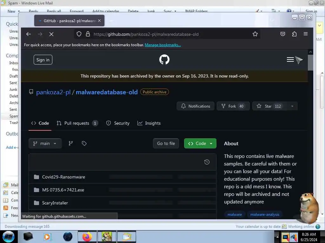325x243 pixels.
Task: Open the main branch selector dropdown
Action: (x=45, y=143)
